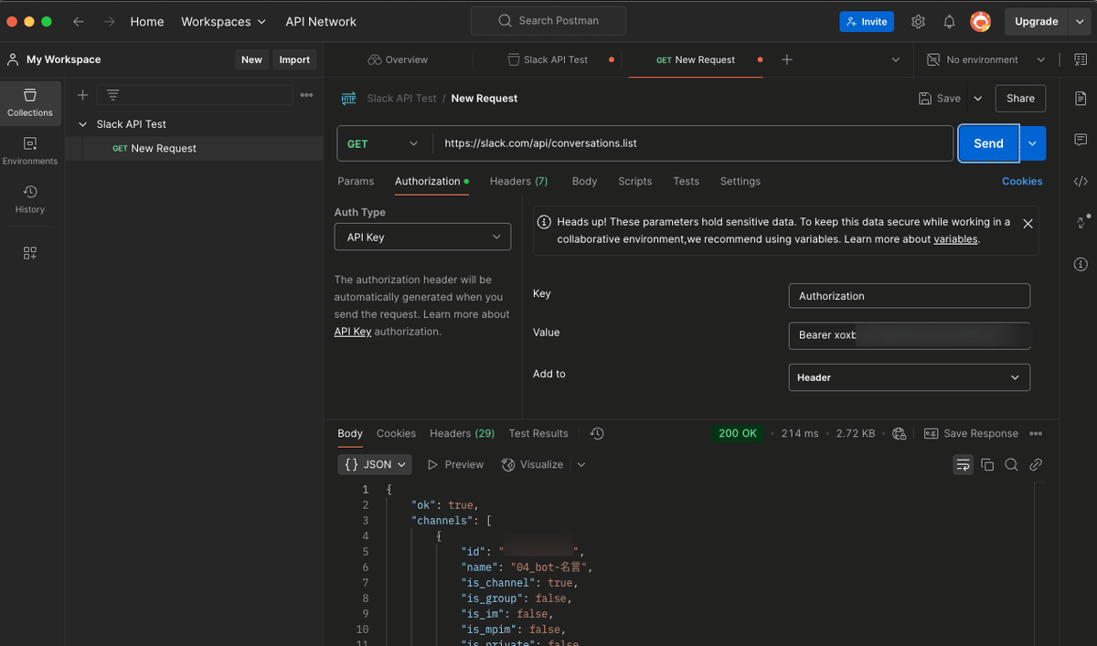Open the JSON format dropdown

pyautogui.click(x=375, y=465)
